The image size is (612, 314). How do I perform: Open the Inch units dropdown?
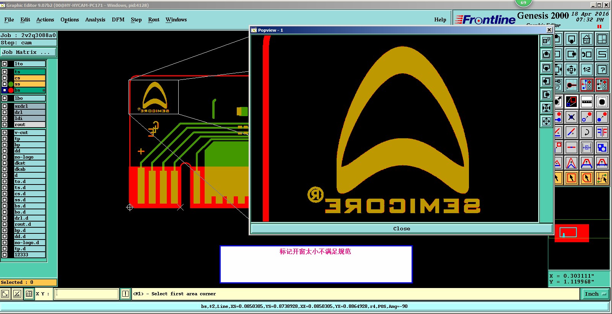[x=596, y=294]
